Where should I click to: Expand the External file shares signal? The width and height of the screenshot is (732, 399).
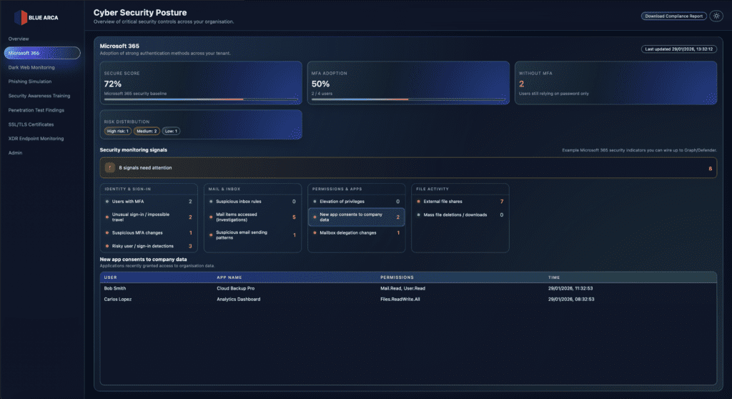460,202
